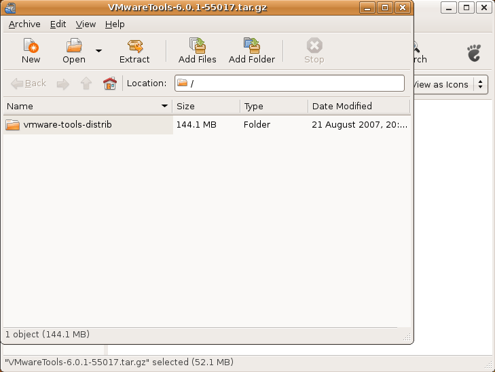Go up one level arrow
Viewport: 495px width, 372px height.
86,83
